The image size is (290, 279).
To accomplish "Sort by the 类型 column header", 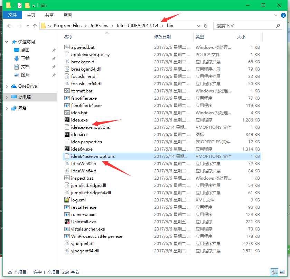I will [200, 37].
